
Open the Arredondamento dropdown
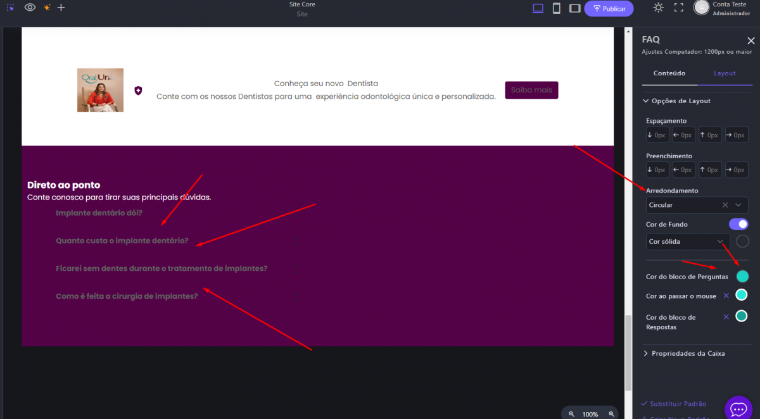(738, 205)
